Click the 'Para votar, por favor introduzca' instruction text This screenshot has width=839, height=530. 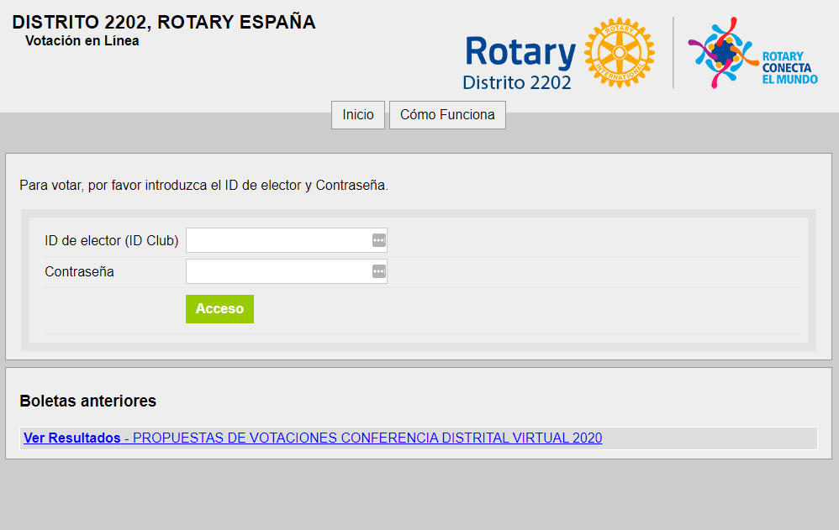coord(203,186)
